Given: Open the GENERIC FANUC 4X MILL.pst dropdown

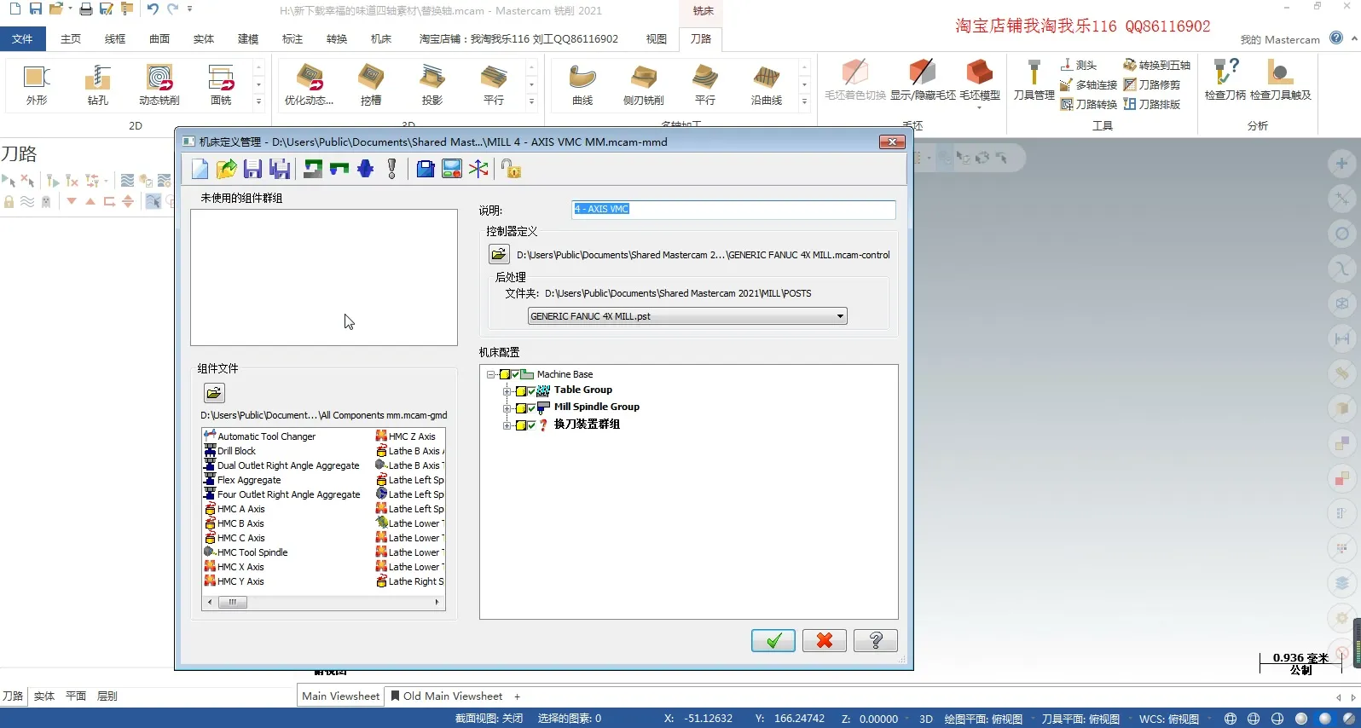Looking at the screenshot, I should pyautogui.click(x=840, y=316).
